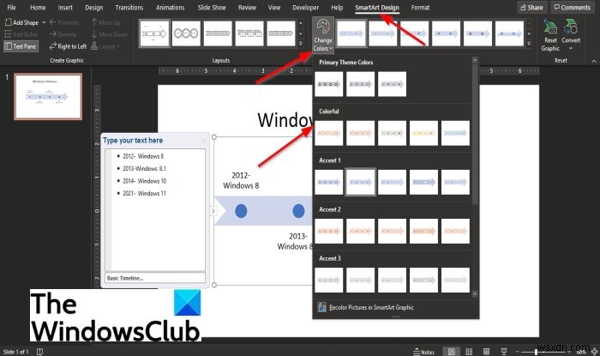The image size is (600, 356).
Task: Select the second blue timeline dot
Action: point(298,211)
